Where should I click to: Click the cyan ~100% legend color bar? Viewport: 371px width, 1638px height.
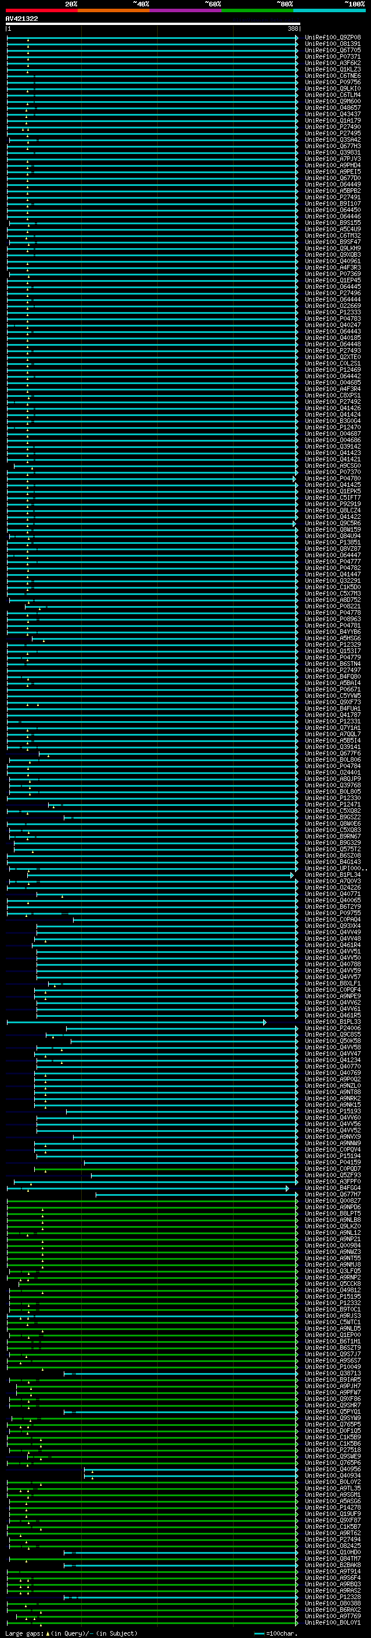coord(329,10)
